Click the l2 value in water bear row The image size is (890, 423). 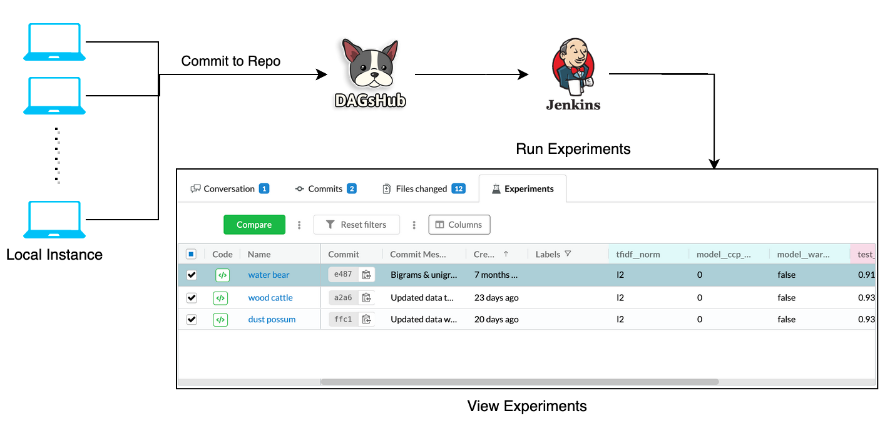pos(620,275)
